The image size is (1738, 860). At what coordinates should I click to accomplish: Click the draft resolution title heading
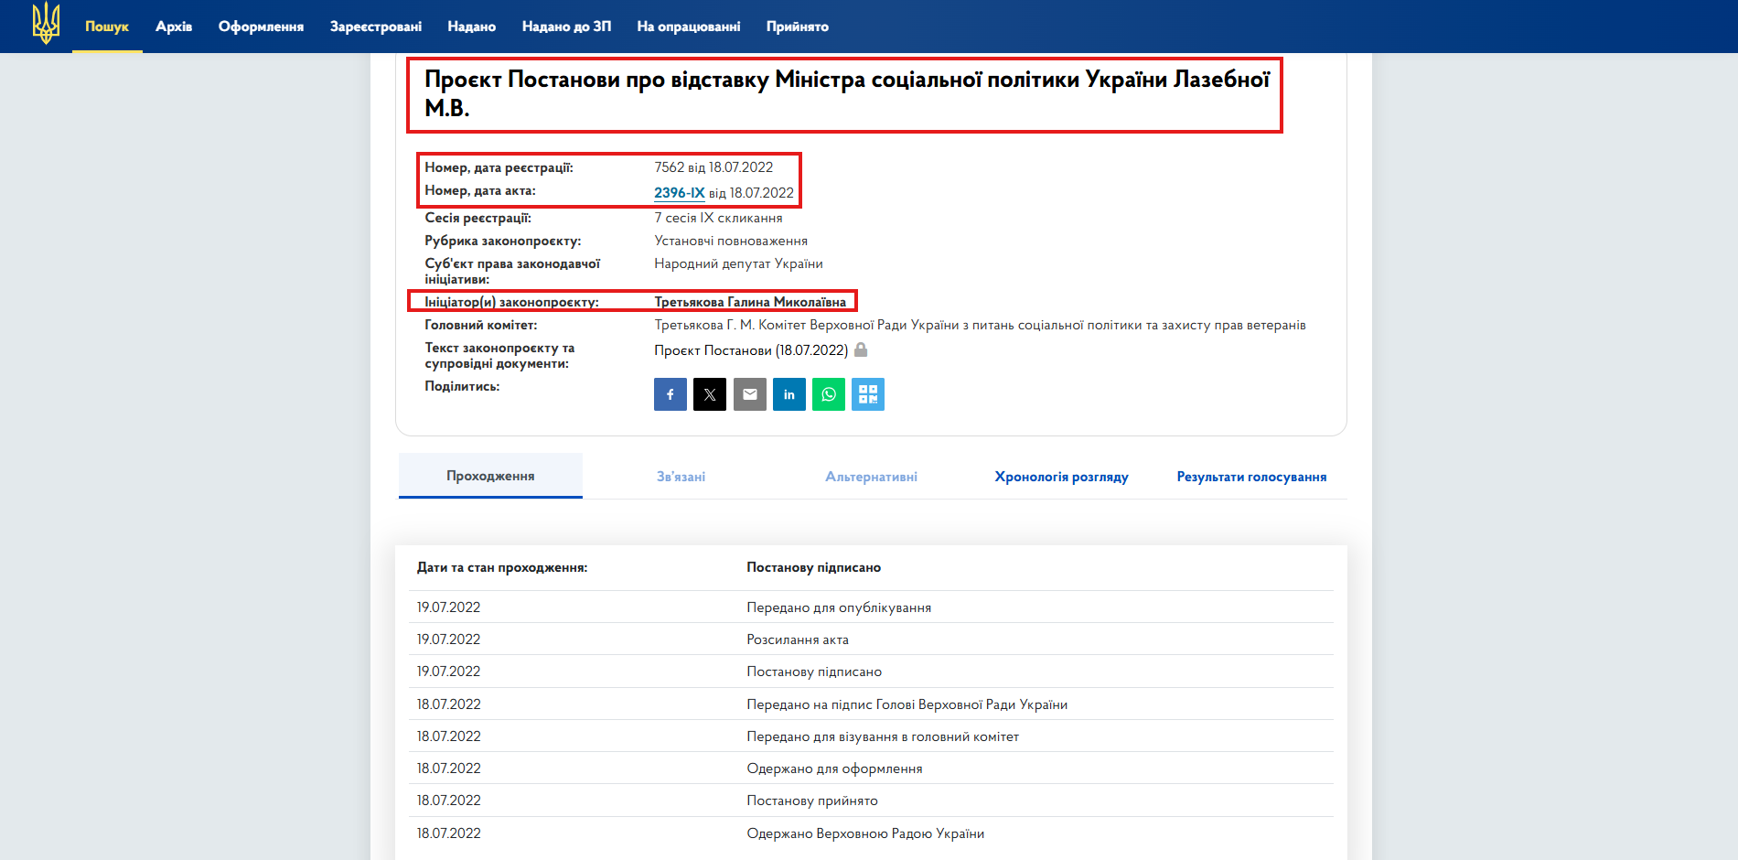847,93
